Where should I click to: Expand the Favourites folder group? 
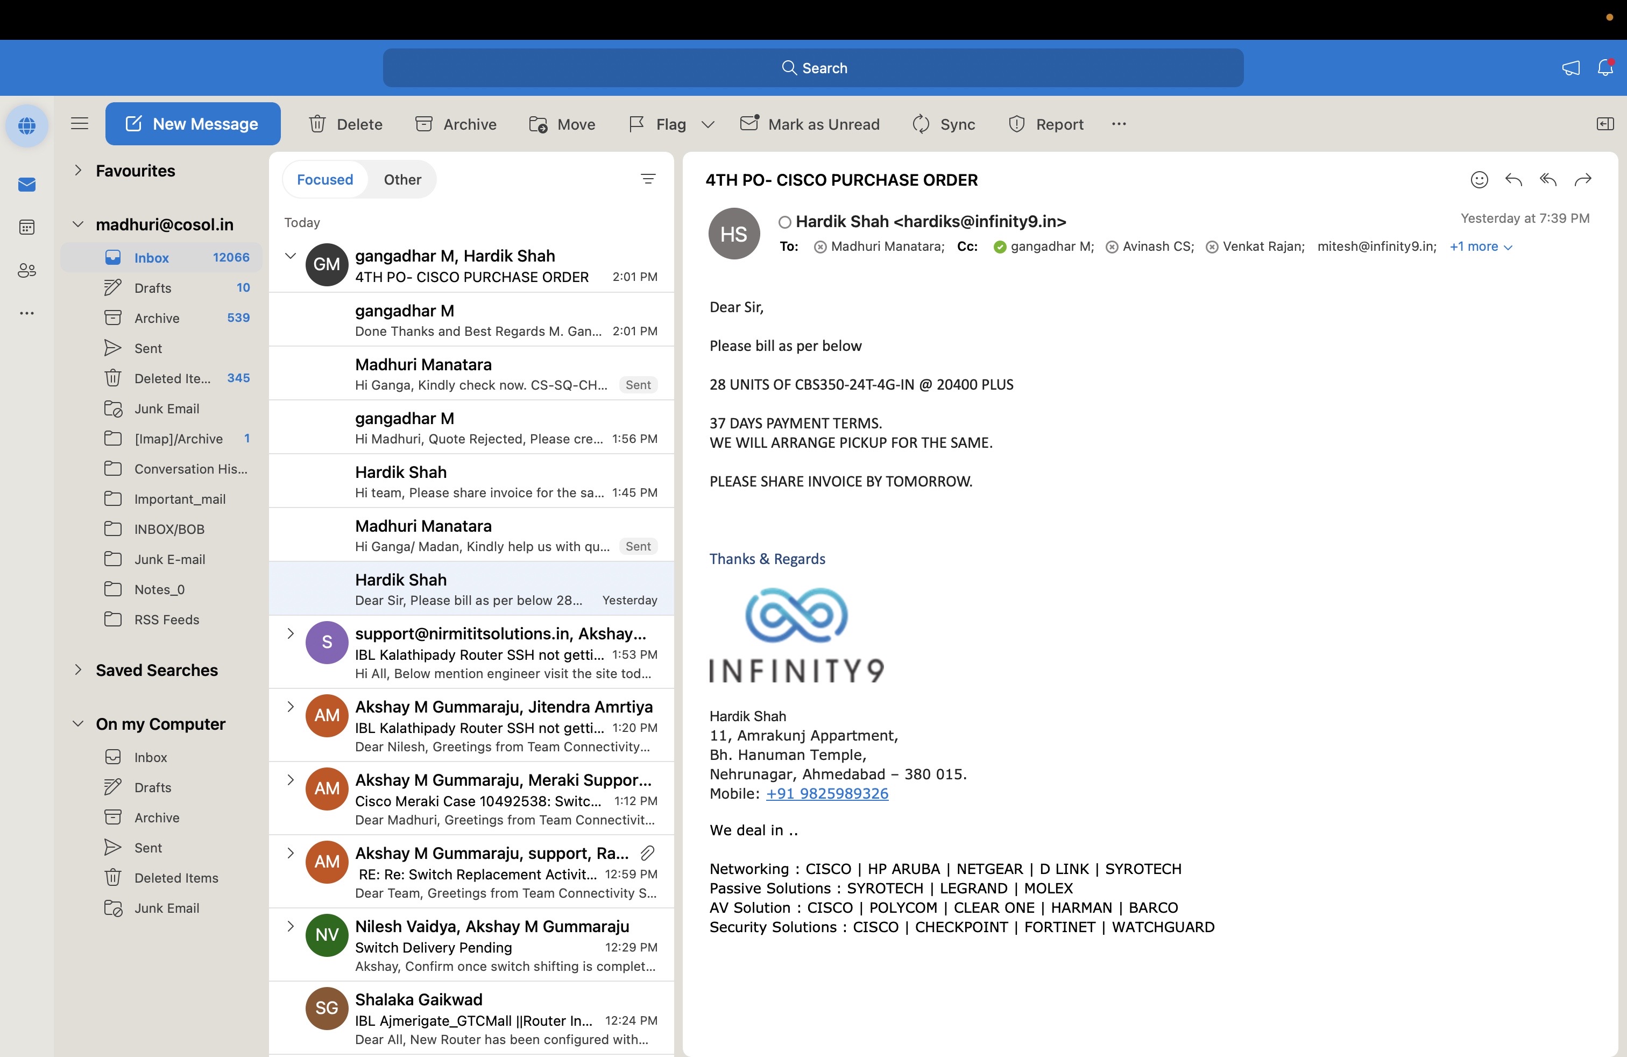[x=78, y=170]
